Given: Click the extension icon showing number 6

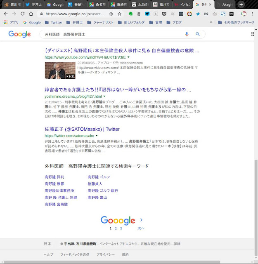Looking at the screenshot, I should tap(156, 14).
